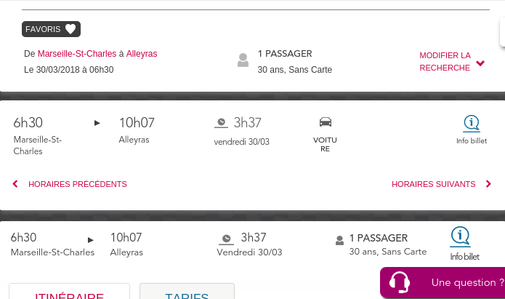Open the Alleyras destination link

click(142, 54)
